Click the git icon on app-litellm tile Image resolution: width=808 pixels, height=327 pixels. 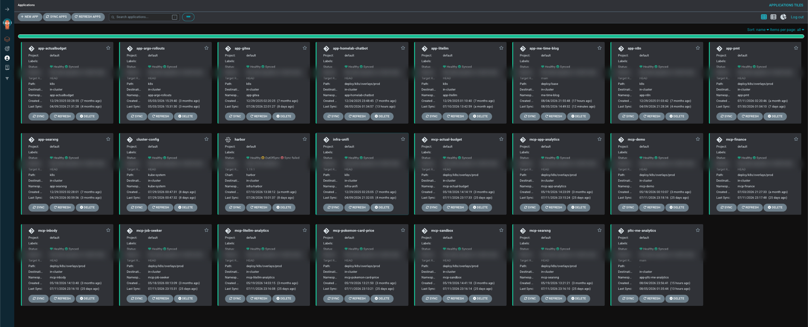coord(424,48)
